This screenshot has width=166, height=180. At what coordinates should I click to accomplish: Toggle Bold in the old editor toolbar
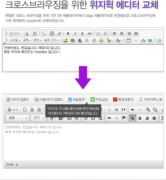point(68,33)
